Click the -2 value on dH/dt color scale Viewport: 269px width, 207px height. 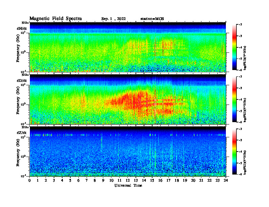click(x=241, y=25)
